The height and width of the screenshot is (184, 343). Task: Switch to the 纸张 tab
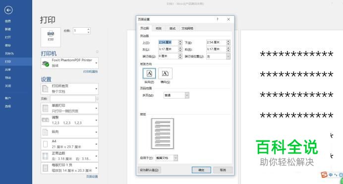tap(159, 28)
